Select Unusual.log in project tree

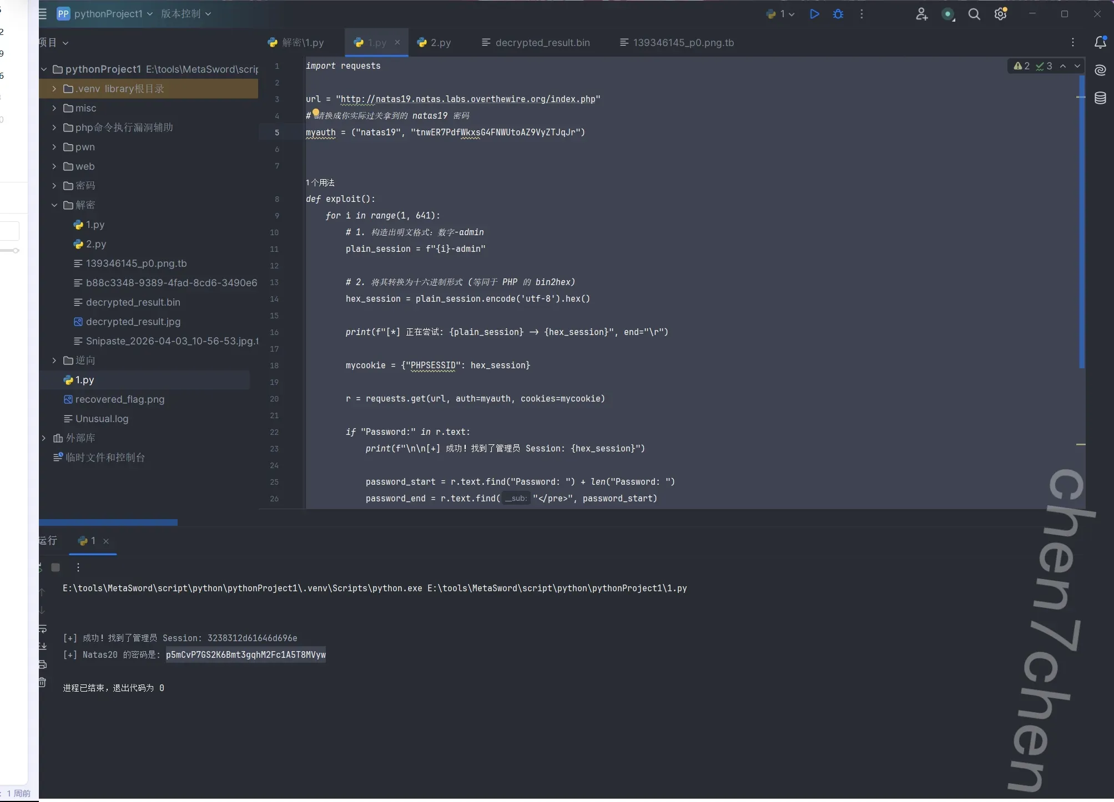(96, 419)
